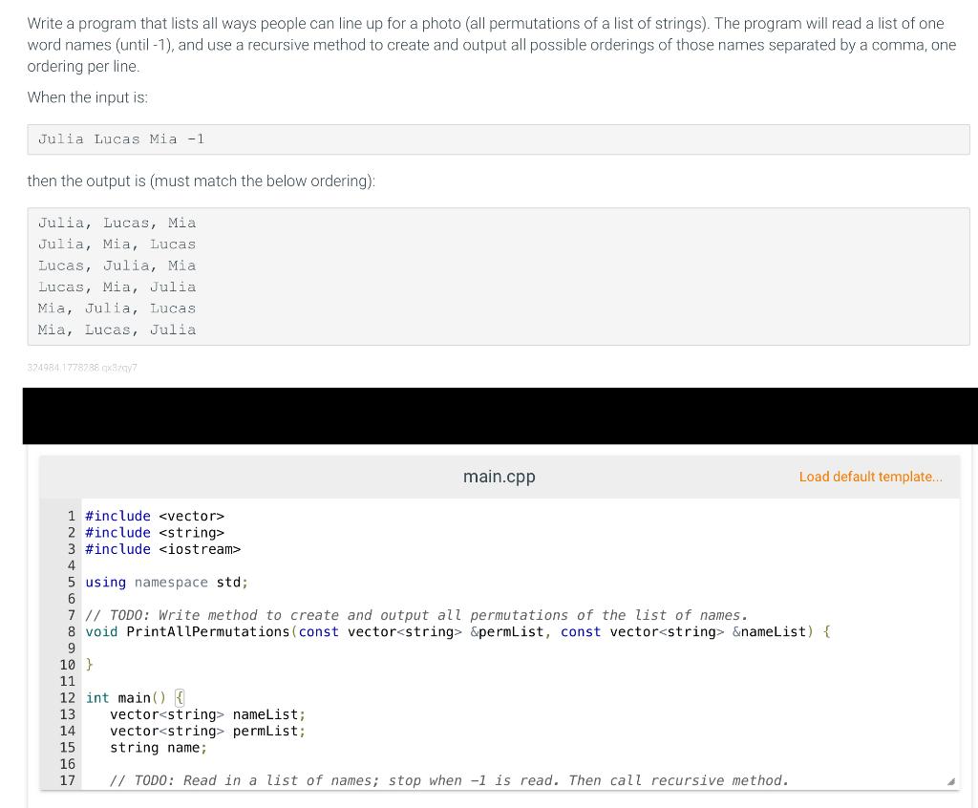Select the main.cpp tab header

tap(499, 477)
